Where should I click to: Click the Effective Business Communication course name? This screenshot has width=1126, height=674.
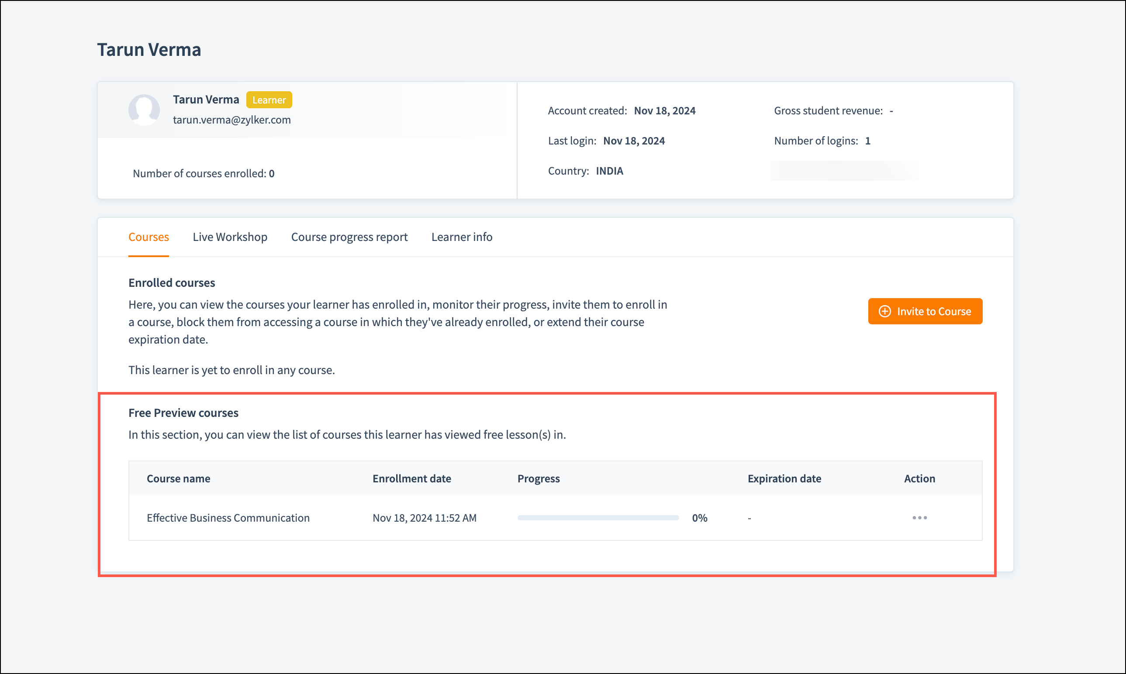click(x=228, y=518)
